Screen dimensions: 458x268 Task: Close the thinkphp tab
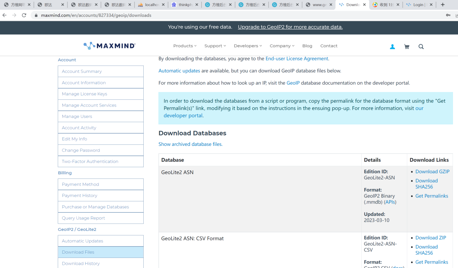[x=197, y=5]
